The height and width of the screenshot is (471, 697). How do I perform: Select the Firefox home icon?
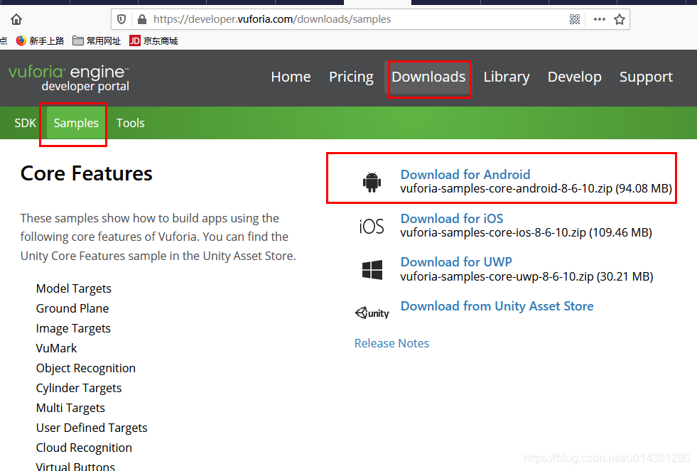click(x=15, y=19)
